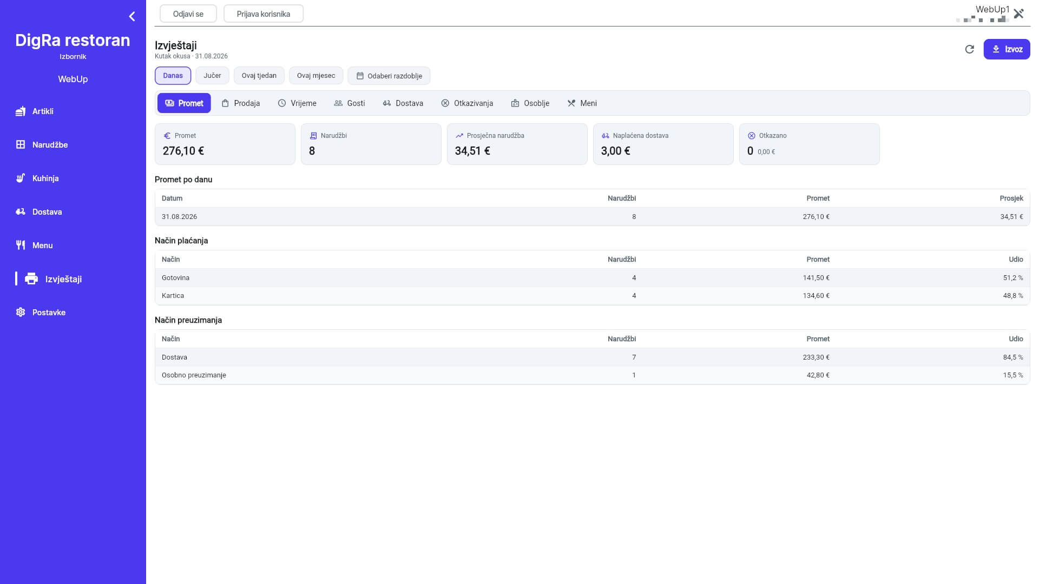Click the refresh reports icon

click(969, 49)
